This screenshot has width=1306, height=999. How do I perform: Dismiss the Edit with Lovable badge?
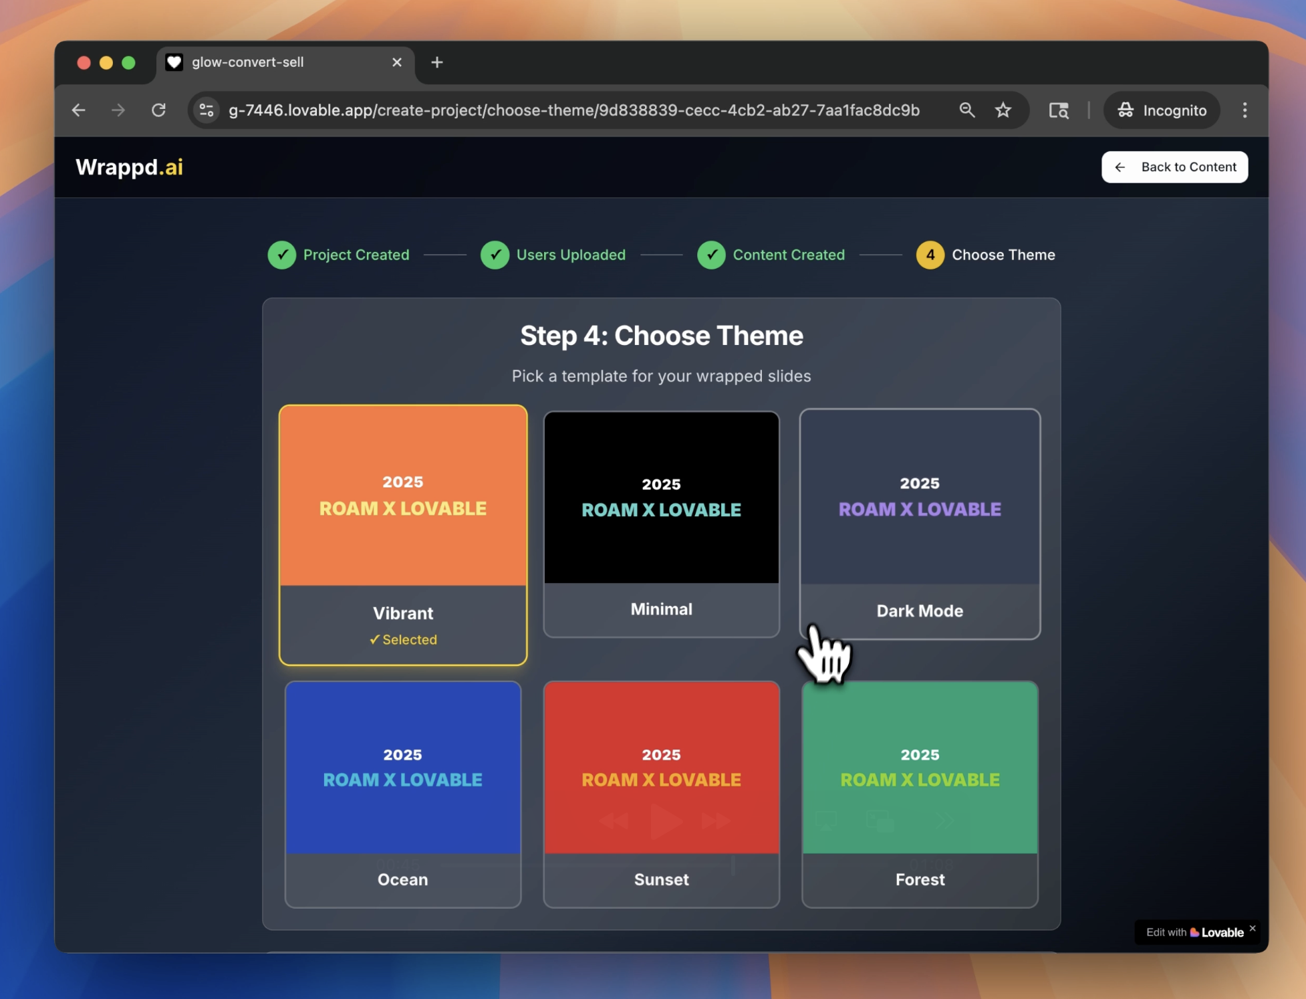(x=1253, y=928)
